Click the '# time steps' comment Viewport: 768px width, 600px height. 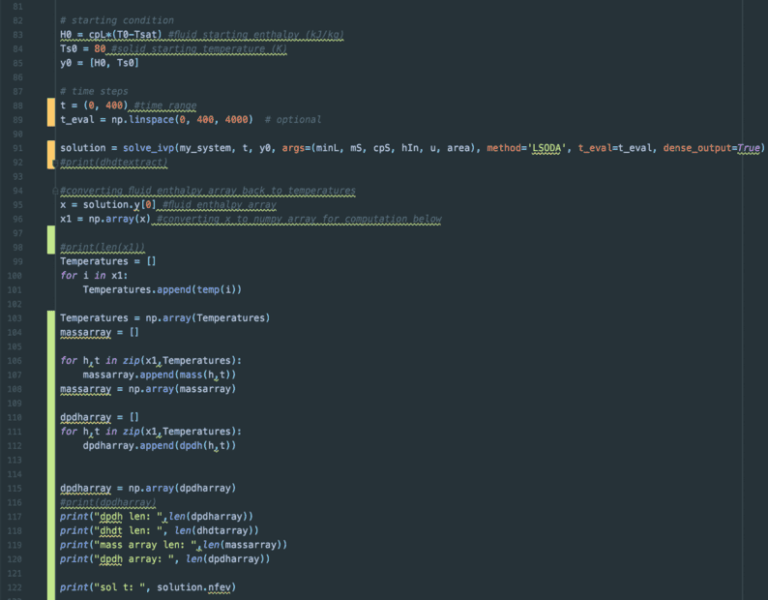coord(93,92)
